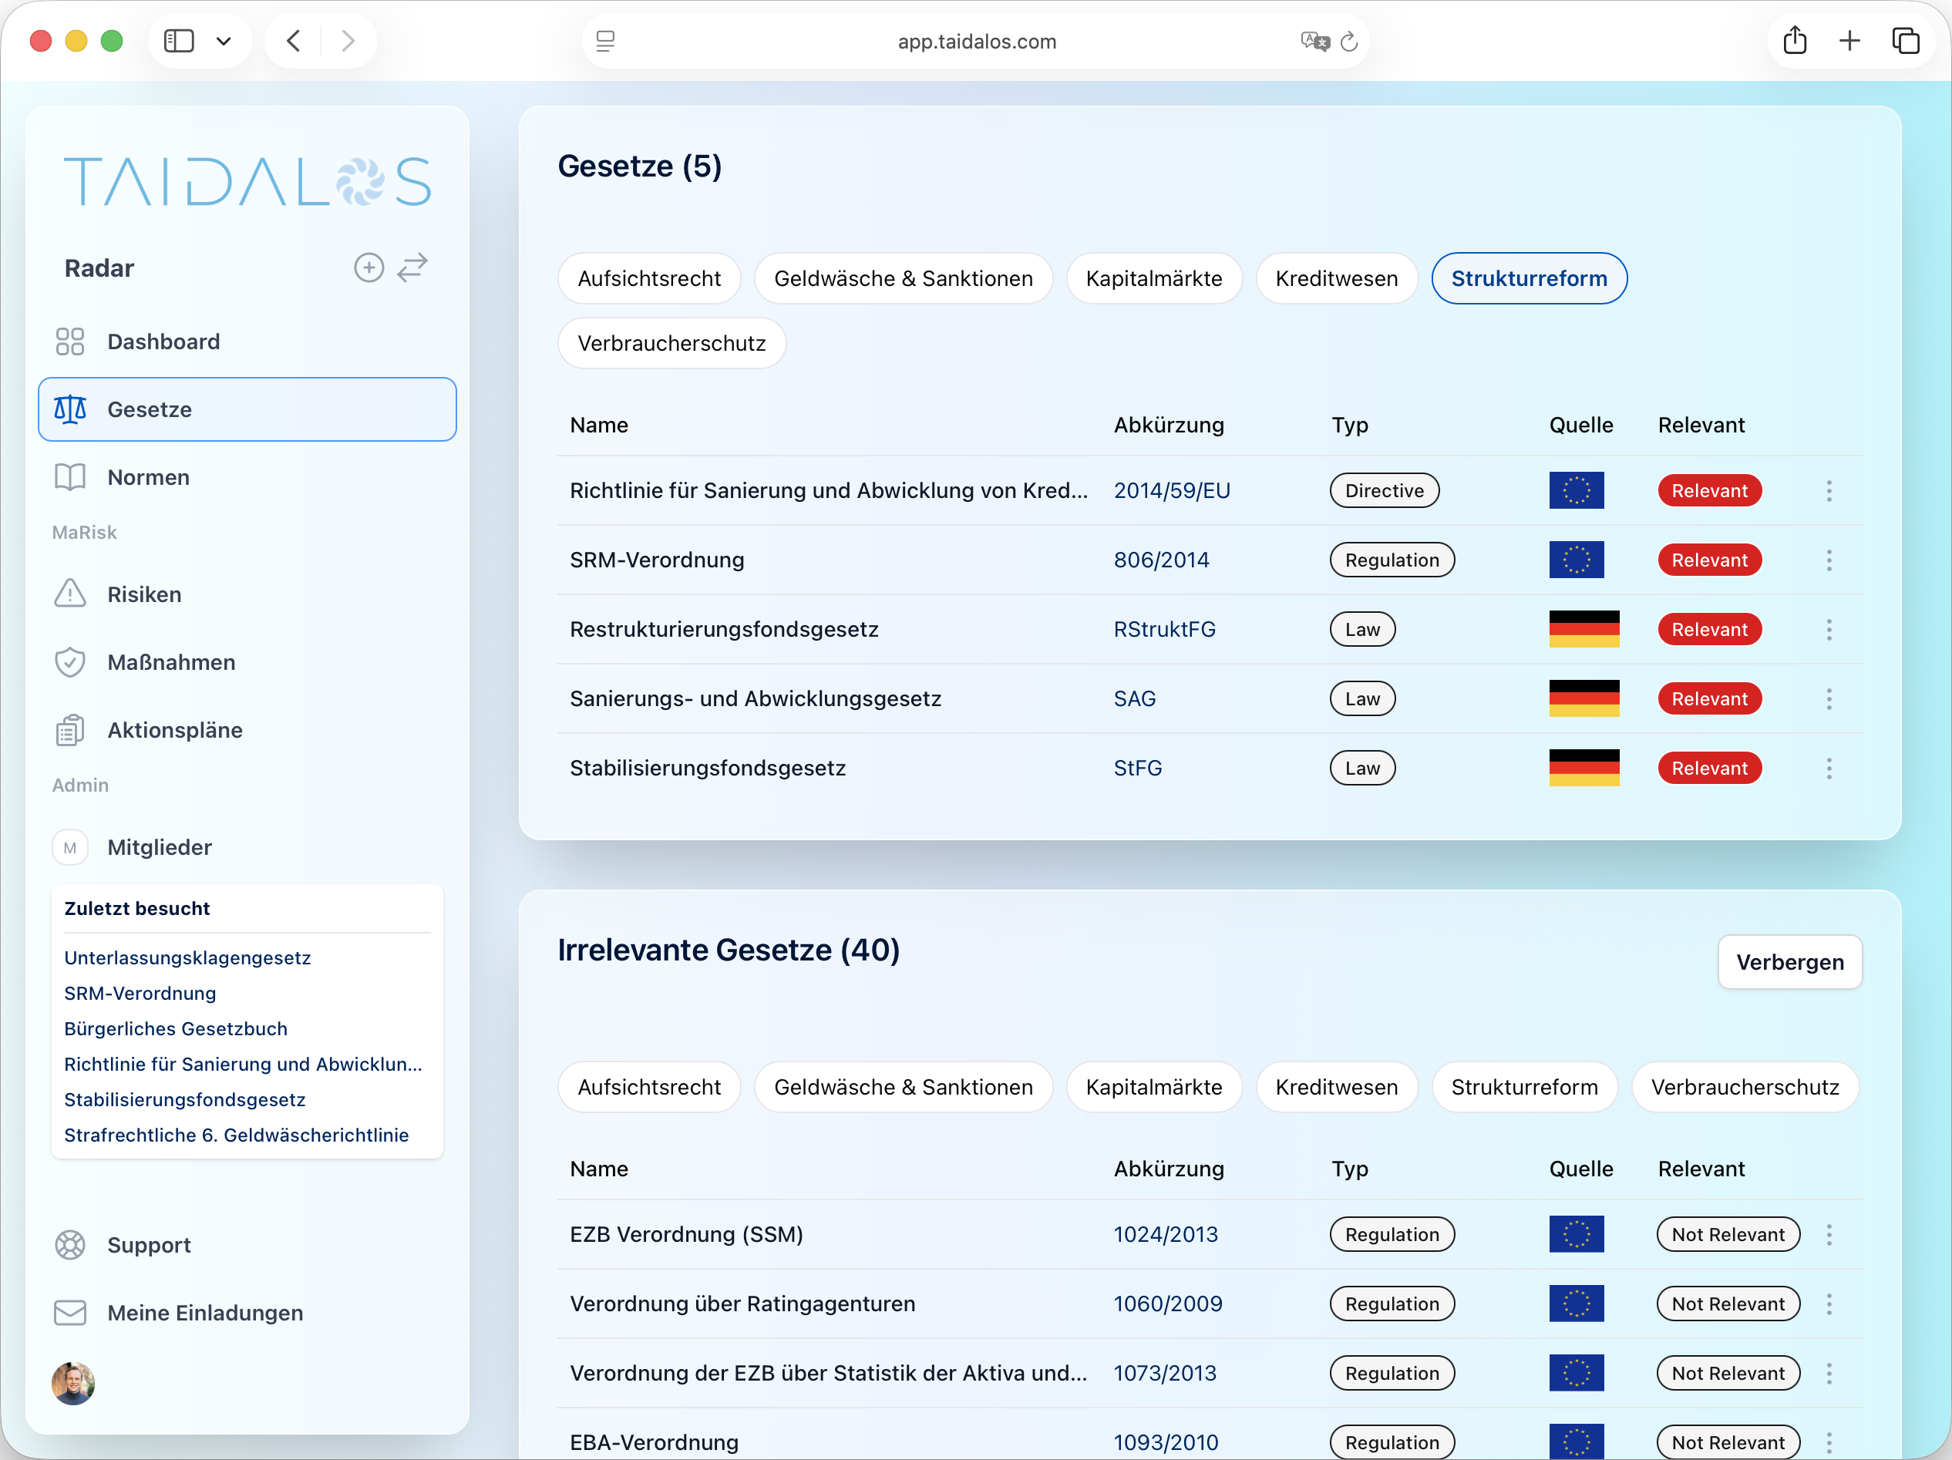Open the three-dot menu on EBA-Verordnung row
This screenshot has width=1952, height=1460.
(x=1831, y=1441)
